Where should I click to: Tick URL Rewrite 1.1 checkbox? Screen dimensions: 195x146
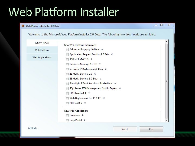(x=67, y=93)
